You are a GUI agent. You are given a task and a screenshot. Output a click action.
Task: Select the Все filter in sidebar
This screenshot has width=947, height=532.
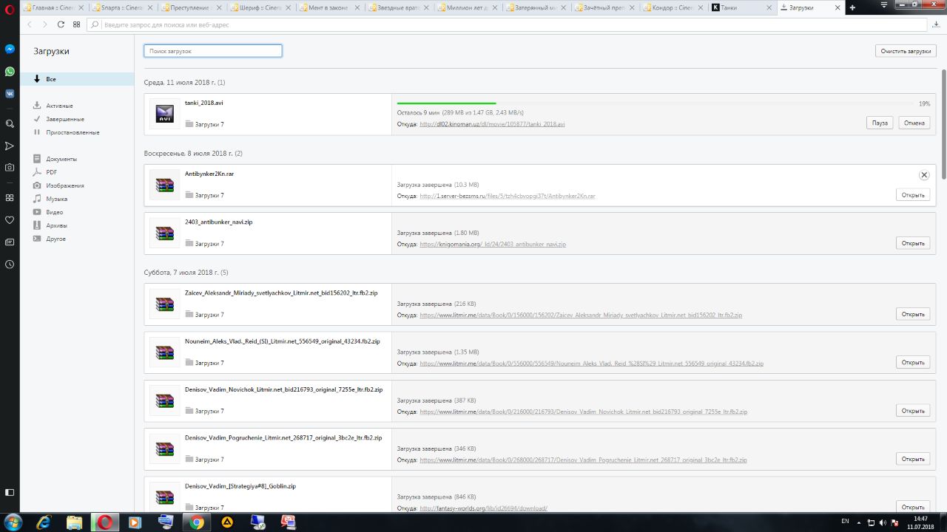pyautogui.click(x=77, y=79)
